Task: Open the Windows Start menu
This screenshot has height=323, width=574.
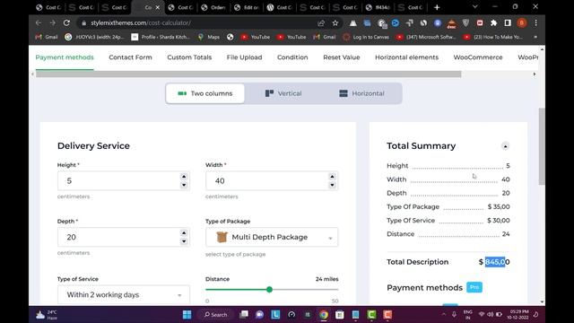Action: (187, 315)
